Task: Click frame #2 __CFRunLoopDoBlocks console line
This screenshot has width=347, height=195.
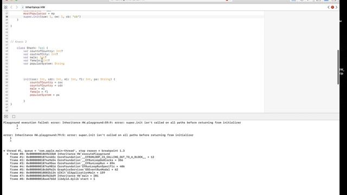Action: [x=66, y=160]
